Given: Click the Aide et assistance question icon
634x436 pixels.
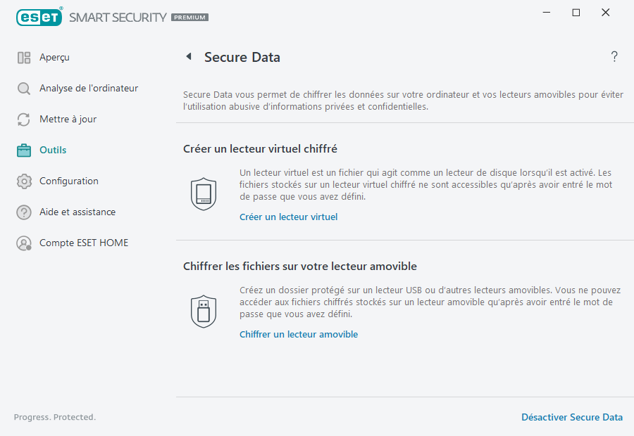Looking at the screenshot, I should pyautogui.click(x=24, y=212).
